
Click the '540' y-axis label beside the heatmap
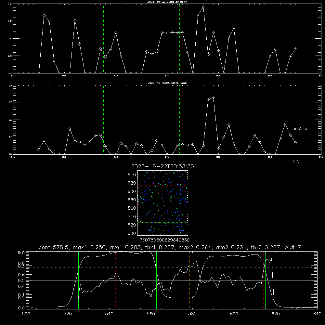pyautogui.click(x=132, y=216)
